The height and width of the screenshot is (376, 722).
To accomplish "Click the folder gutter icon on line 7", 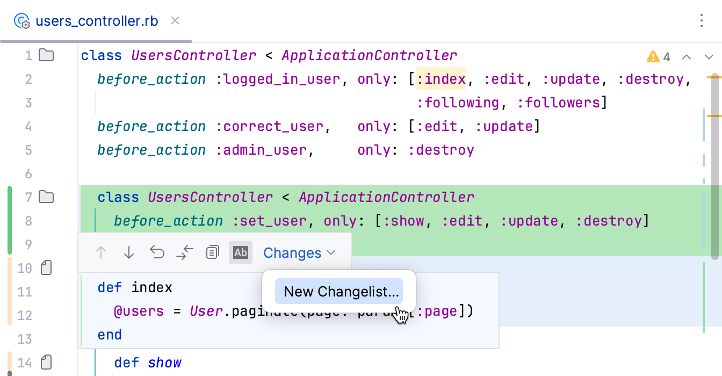I will 46,197.
